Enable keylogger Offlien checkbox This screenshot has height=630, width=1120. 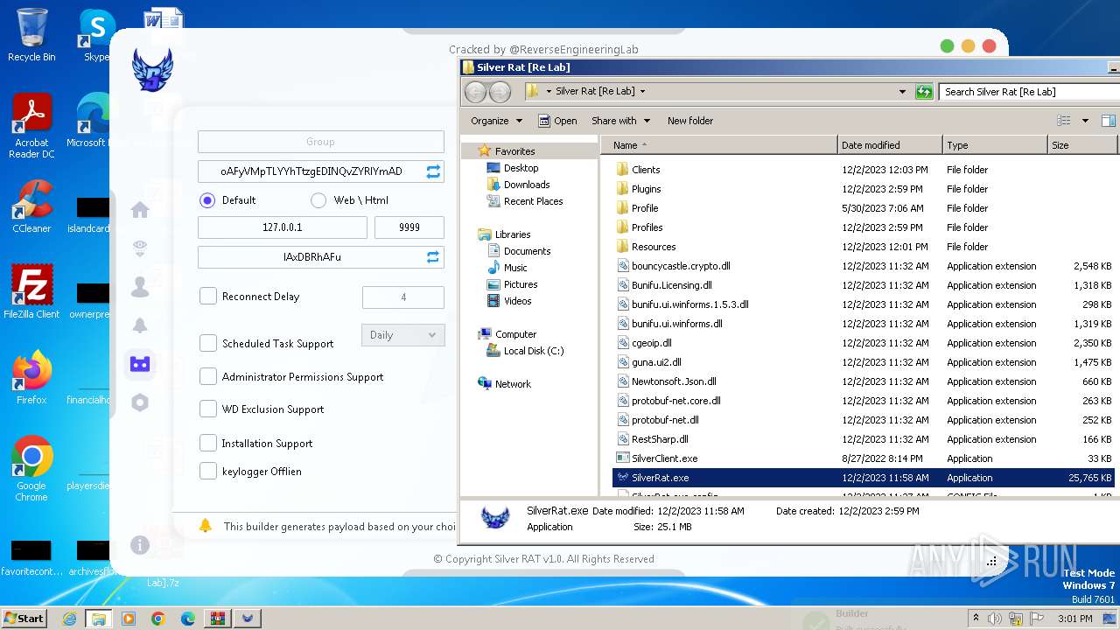[208, 471]
